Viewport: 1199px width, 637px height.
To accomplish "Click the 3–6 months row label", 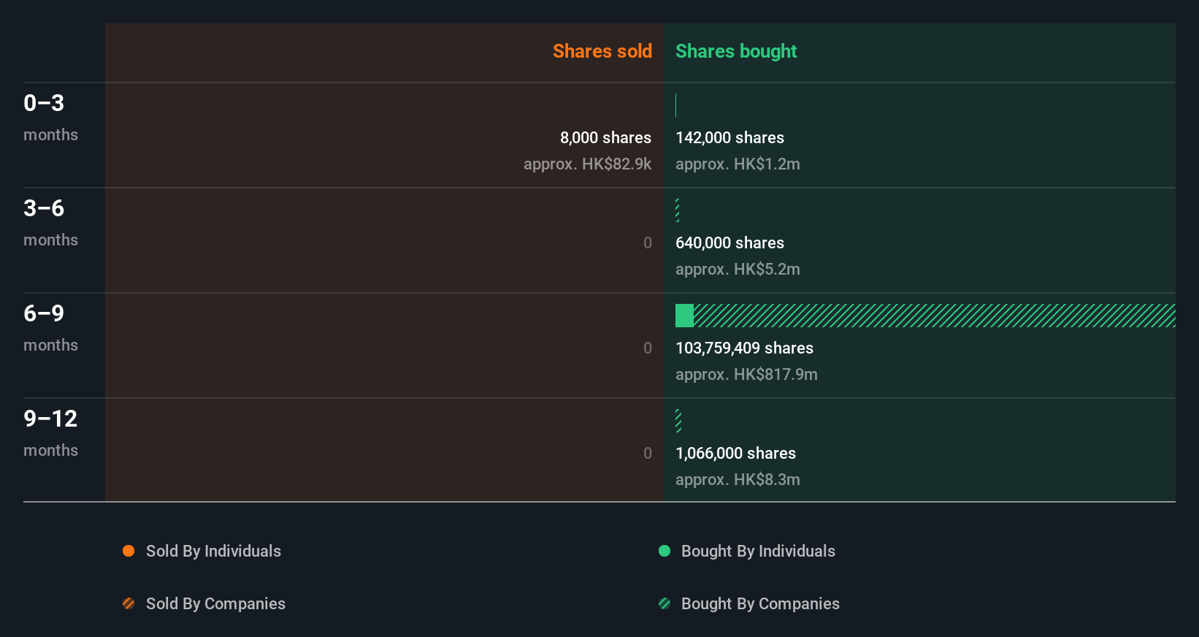I will [x=50, y=222].
